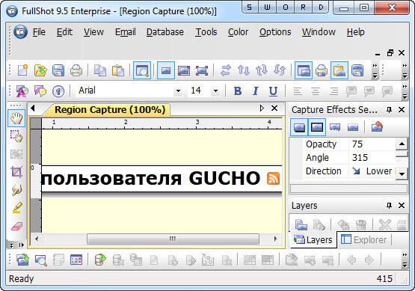The image size is (415, 291).
Task: Open a file with the folder icon
Action: click(x=40, y=70)
